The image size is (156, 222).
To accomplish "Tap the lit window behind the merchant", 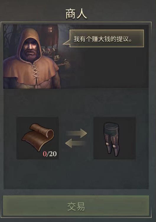I will point(50,30).
